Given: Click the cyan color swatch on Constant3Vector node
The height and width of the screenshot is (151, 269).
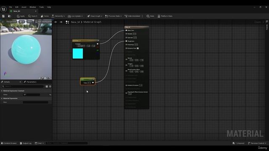Looking at the screenshot, I should pos(78,53).
